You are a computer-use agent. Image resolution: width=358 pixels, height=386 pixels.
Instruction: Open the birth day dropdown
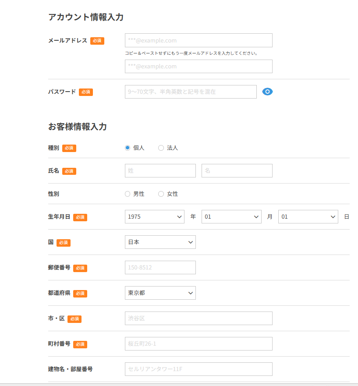coord(308,216)
